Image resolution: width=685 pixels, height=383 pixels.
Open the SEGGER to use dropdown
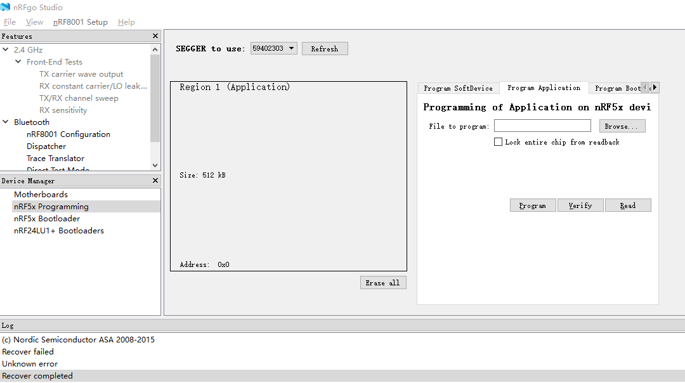[274, 48]
